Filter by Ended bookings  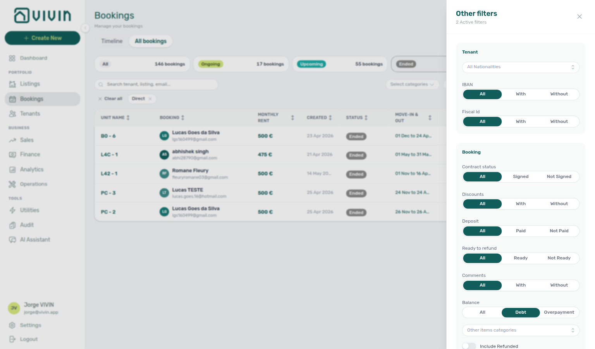pos(419,64)
